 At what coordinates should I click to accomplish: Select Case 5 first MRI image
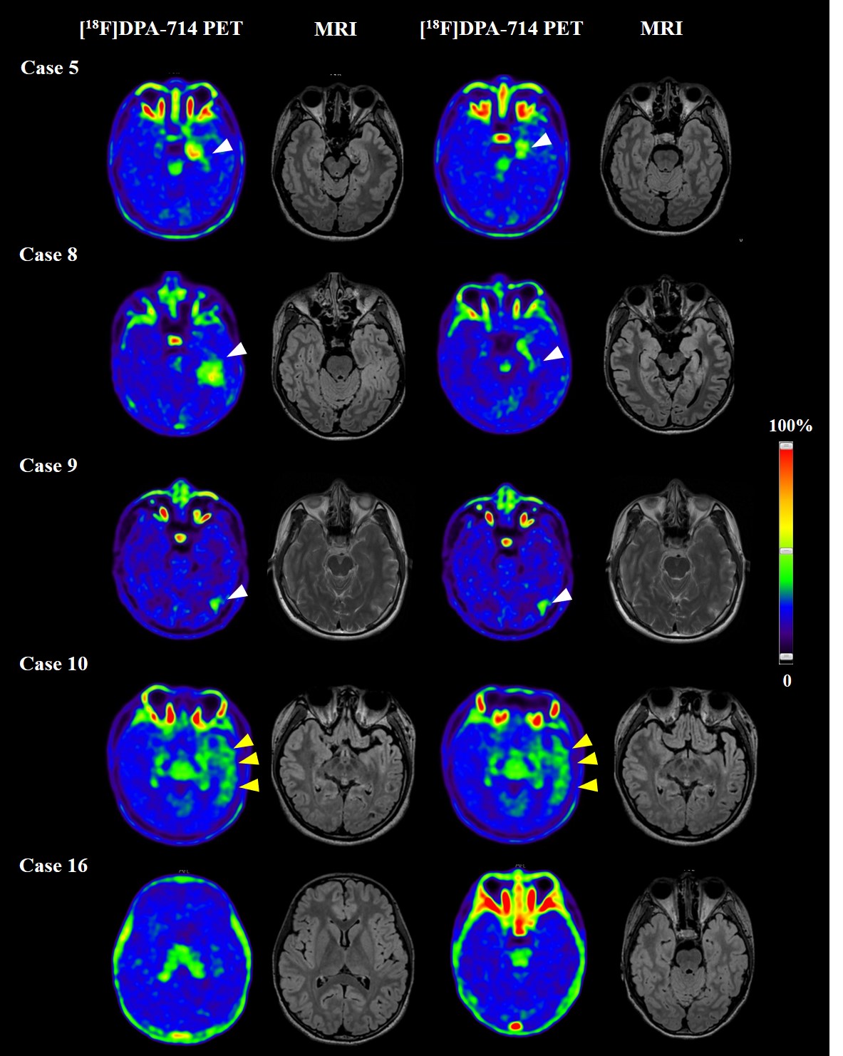336,157
